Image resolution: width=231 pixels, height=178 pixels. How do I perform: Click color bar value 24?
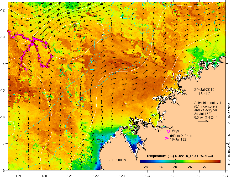click(160, 167)
